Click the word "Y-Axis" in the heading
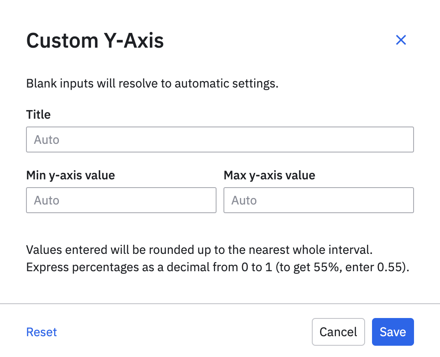The height and width of the screenshot is (357, 440). point(133,41)
